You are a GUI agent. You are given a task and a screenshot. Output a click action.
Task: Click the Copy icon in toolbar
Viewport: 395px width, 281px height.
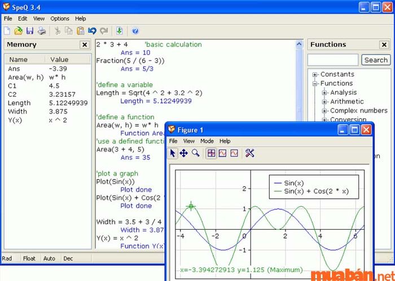[69, 31]
